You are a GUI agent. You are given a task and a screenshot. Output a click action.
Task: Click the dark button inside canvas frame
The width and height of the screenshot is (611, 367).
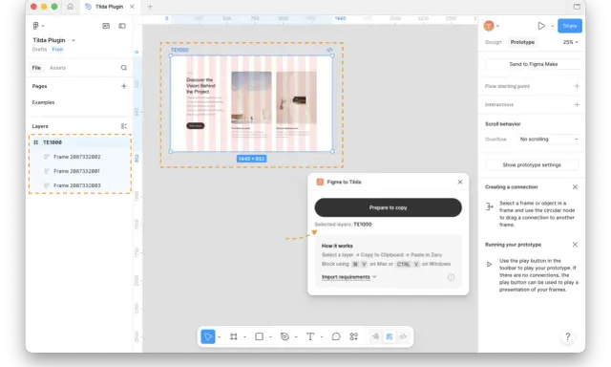tap(196, 125)
